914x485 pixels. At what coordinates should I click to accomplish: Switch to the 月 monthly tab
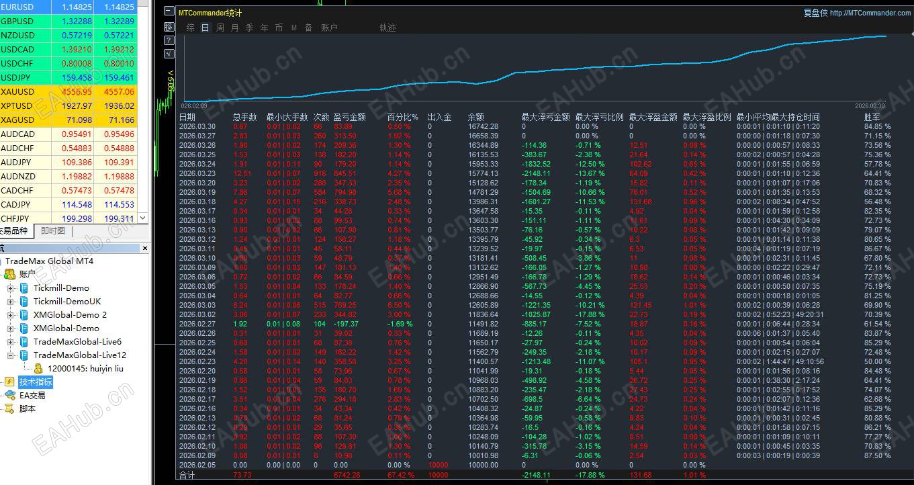point(234,28)
